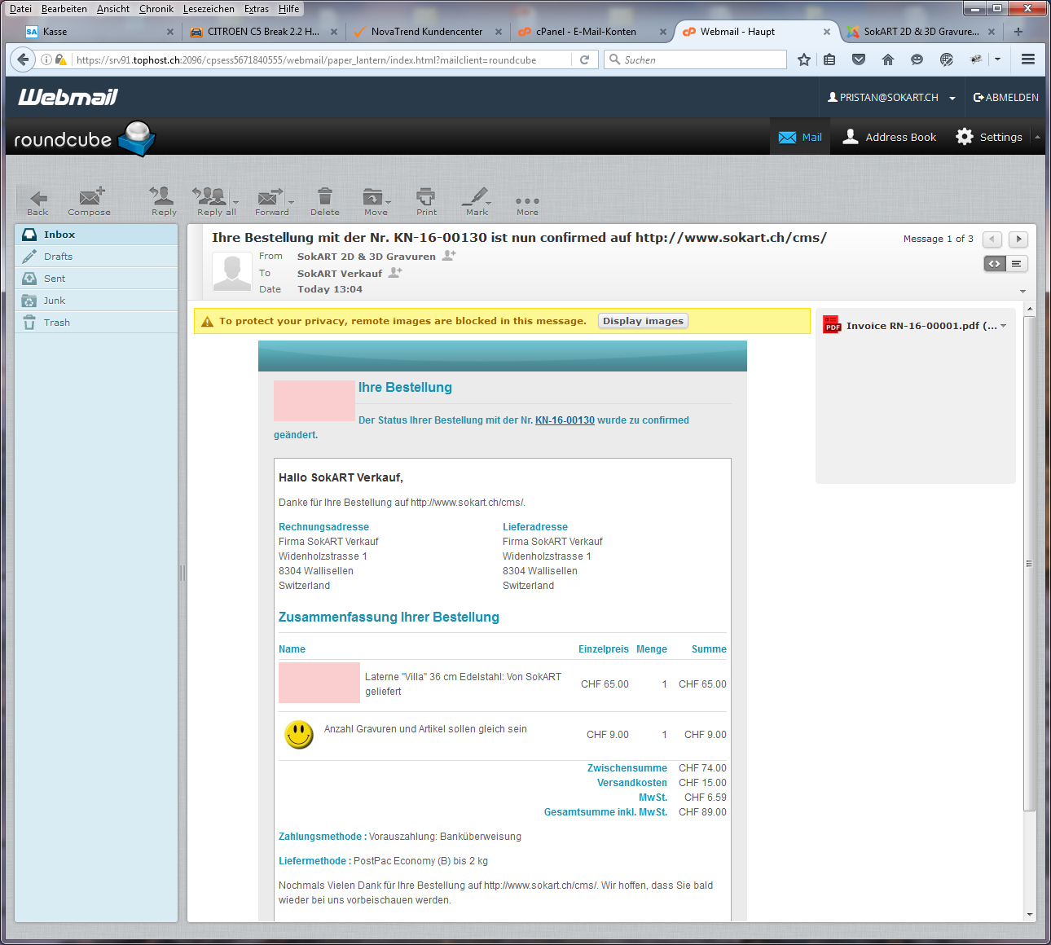The image size is (1051, 945).
Task: Switch message view to plain text
Action: tap(1017, 264)
